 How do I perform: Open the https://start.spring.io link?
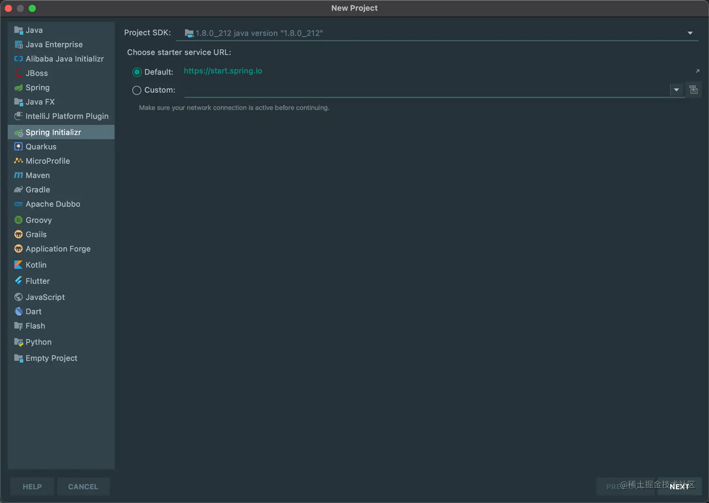coord(223,71)
